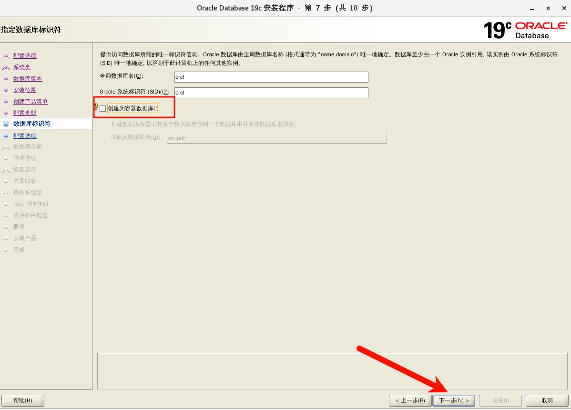Focus the Oracle 系统标识符 (SID) field
Viewport: 571px width, 410px height.
tap(271, 93)
